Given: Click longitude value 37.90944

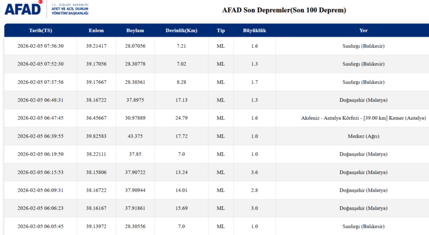Looking at the screenshot, I should pos(135,190).
